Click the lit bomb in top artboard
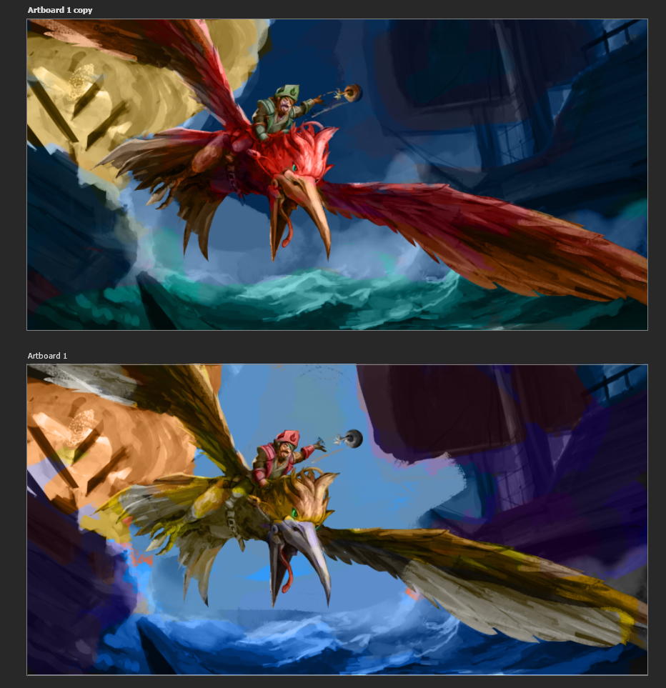This screenshot has height=688, width=666. coord(353,92)
